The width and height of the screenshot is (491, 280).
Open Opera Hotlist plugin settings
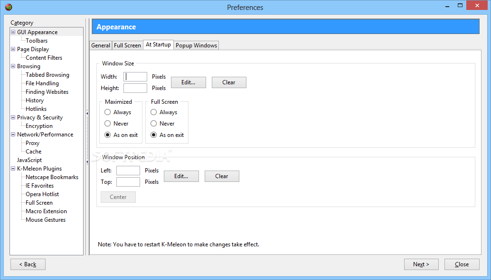click(x=42, y=194)
